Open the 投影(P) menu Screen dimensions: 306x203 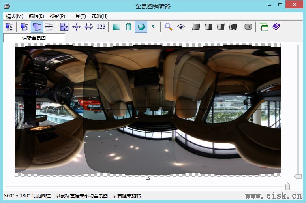(57, 16)
